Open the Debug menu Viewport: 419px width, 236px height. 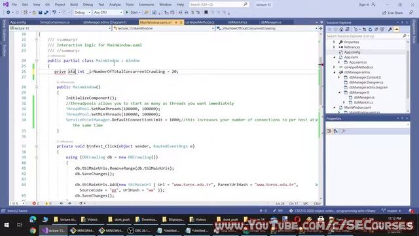88,5
